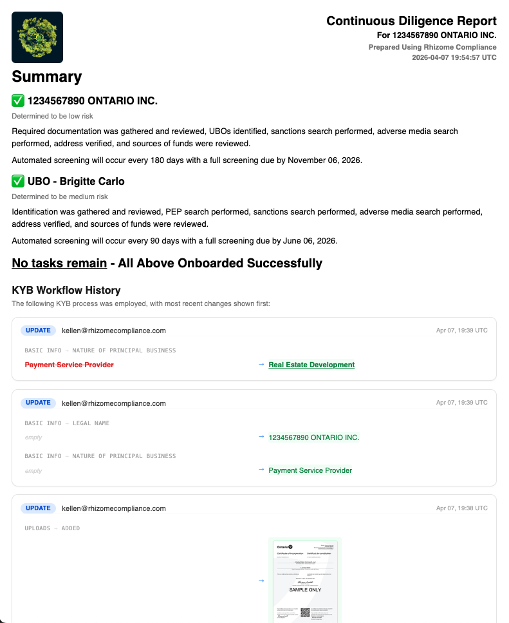Open the No tasks remain link
The height and width of the screenshot is (623, 509).
point(59,263)
